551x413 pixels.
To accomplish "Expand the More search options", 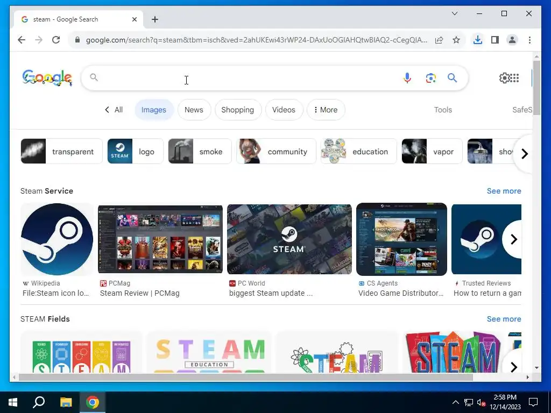I will coord(326,110).
